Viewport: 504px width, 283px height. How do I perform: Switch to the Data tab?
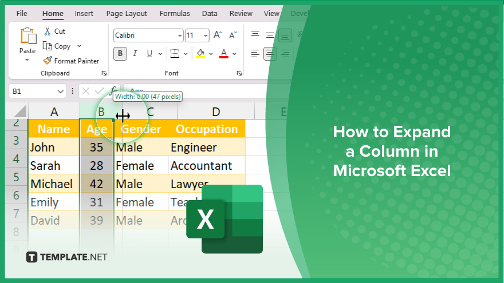point(210,14)
